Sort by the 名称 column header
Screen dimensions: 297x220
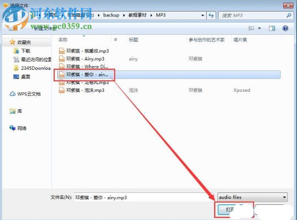pyautogui.click(x=63, y=39)
